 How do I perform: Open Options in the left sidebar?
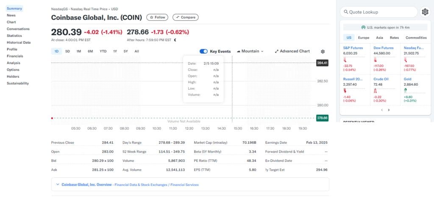click(13, 70)
